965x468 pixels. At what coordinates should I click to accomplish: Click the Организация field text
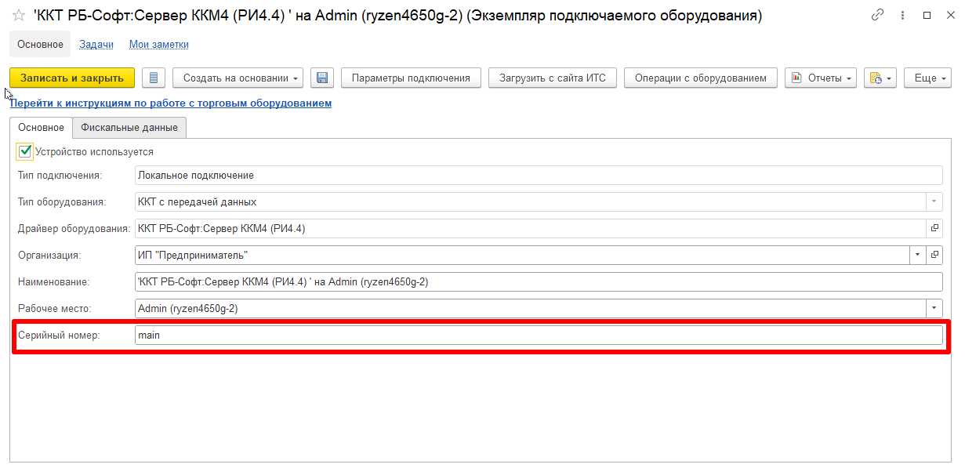(x=522, y=255)
